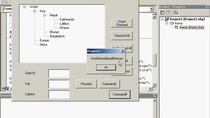Click code window horizontal scroll right arrow

coord(150,88)
